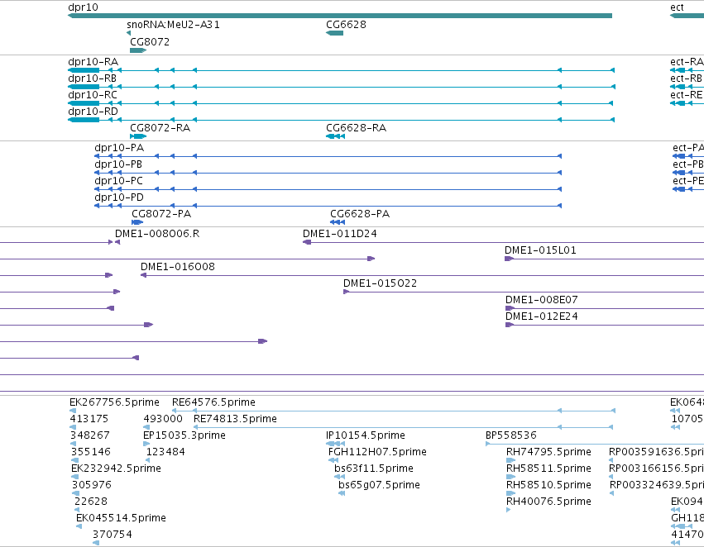
Task: Select the dpr10-PD protein label
Action: [119, 197]
